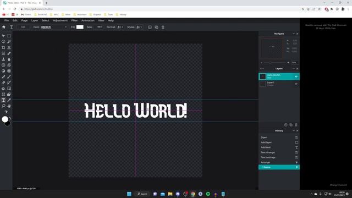Open the Page menu

pos(24,20)
